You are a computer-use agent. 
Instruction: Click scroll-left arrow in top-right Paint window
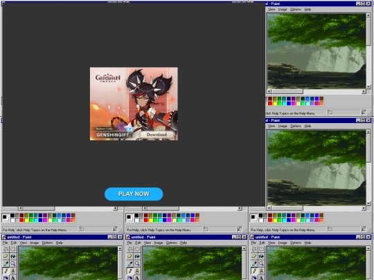click(269, 91)
